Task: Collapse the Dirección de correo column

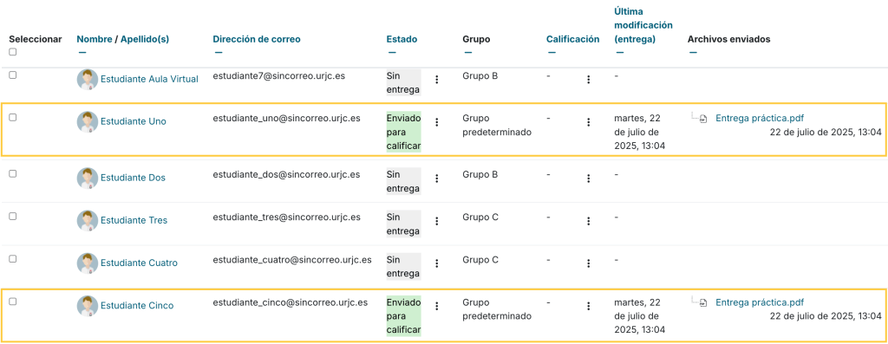Action: [218, 53]
